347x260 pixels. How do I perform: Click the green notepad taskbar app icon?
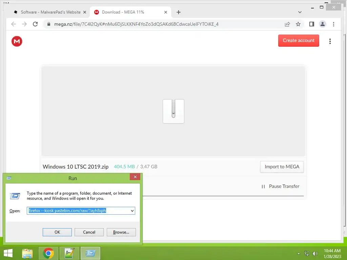click(x=69, y=253)
